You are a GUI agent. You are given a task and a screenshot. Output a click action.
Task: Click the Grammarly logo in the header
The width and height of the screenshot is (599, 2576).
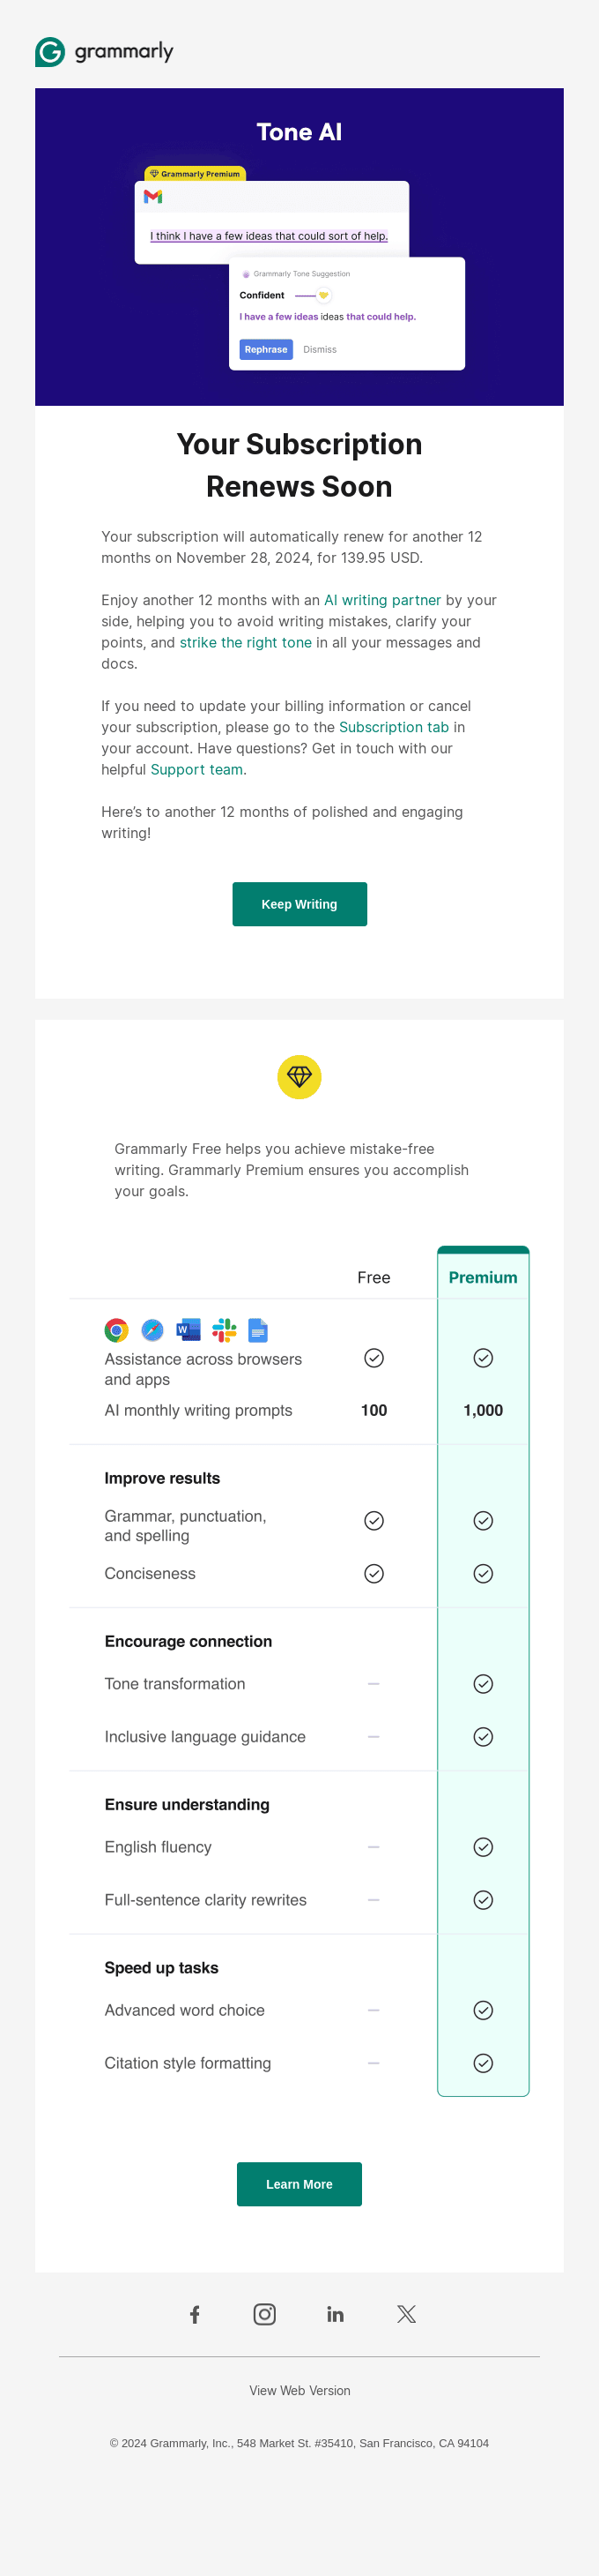[104, 52]
